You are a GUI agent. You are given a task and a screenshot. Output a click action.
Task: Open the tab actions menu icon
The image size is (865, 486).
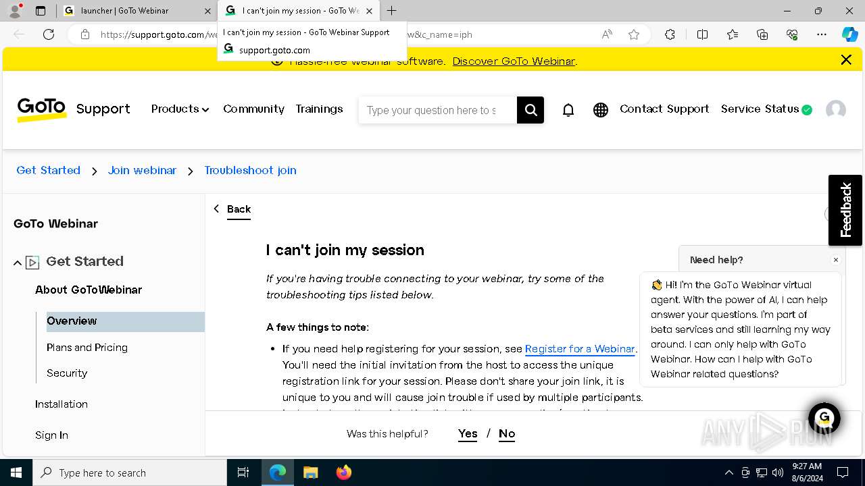[x=41, y=11]
